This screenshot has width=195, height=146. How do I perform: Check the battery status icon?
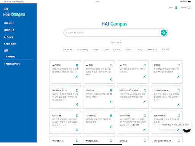tap(189, 2)
